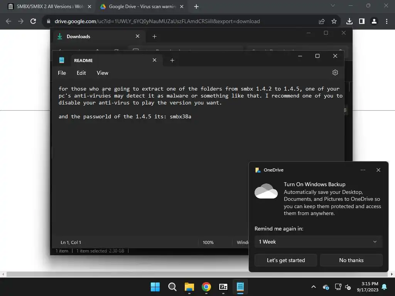Open Windows Search from the taskbar
This screenshot has width=395, height=296.
click(x=172, y=287)
